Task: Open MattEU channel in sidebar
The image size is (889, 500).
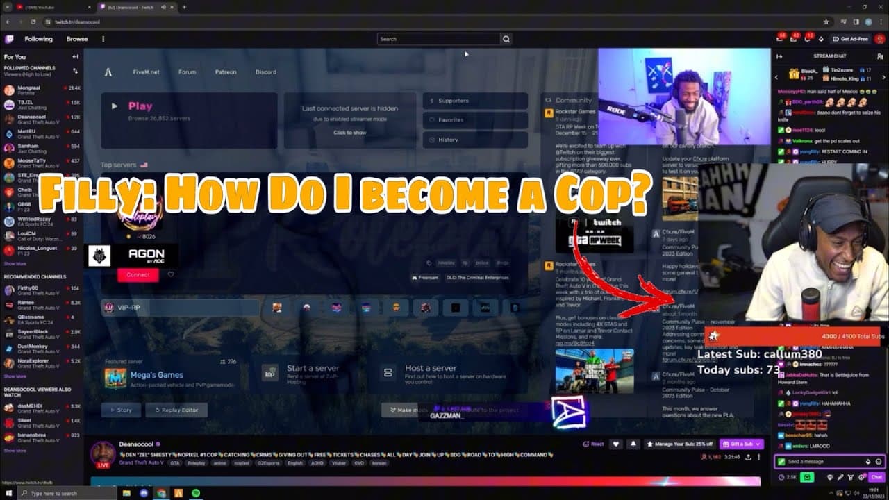Action: (42, 133)
